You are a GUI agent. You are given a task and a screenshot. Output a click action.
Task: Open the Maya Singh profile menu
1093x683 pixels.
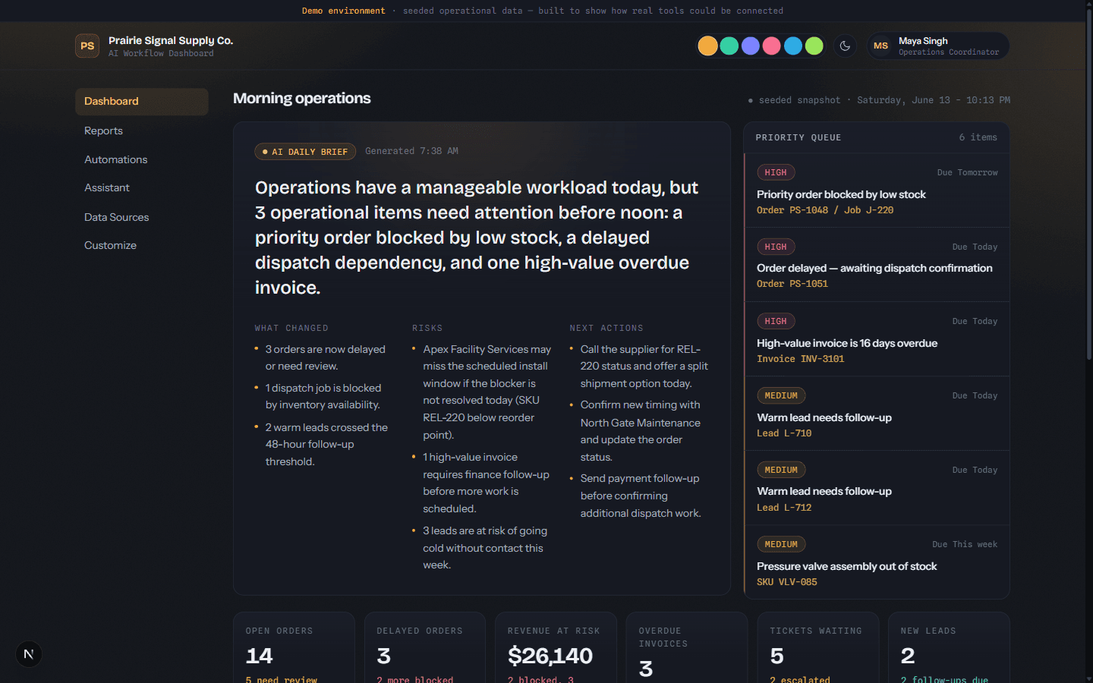tap(938, 46)
